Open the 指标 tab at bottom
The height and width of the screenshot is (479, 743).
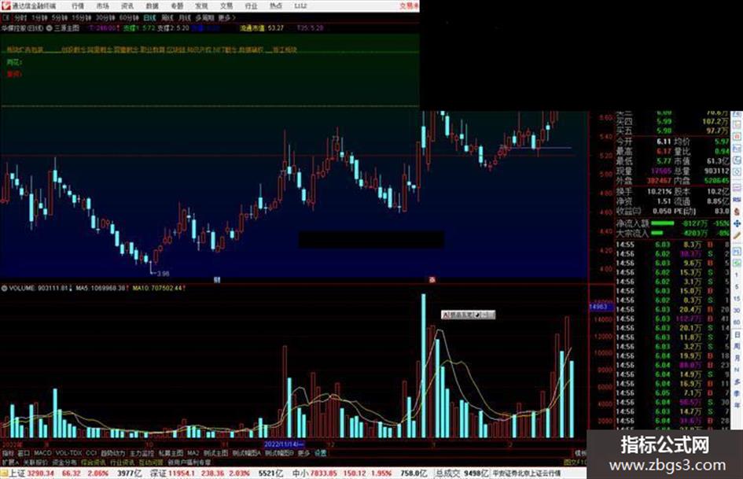point(8,453)
